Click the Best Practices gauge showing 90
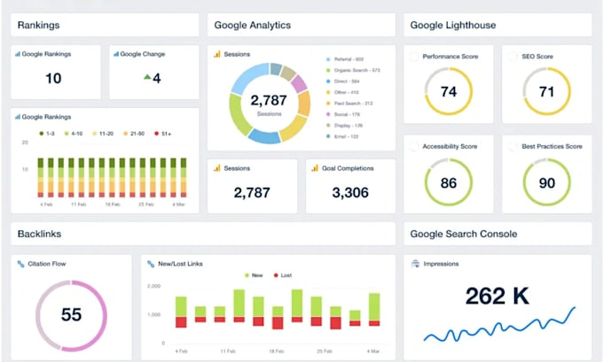Screen dimensions: 603x362 [546, 182]
